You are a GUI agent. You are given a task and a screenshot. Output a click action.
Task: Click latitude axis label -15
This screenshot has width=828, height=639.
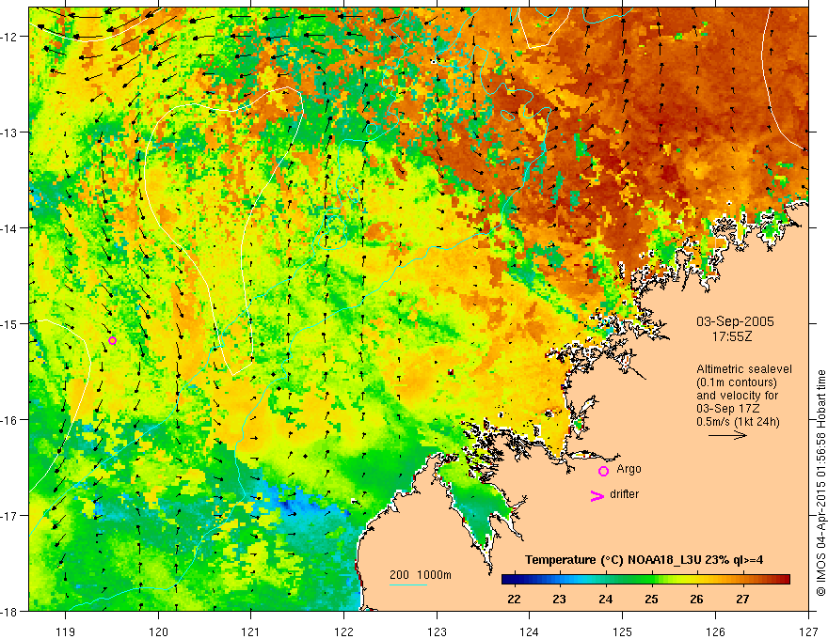[10, 323]
